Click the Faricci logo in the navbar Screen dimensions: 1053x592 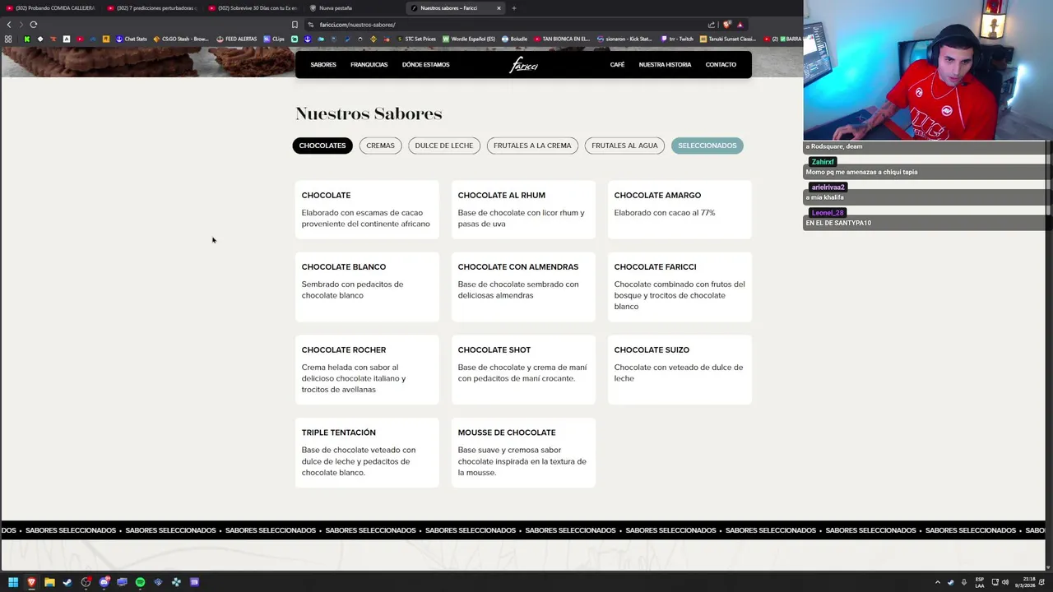[523, 64]
